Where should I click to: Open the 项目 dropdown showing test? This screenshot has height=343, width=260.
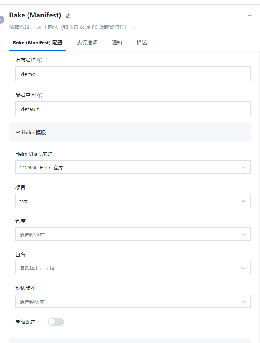pos(133,200)
